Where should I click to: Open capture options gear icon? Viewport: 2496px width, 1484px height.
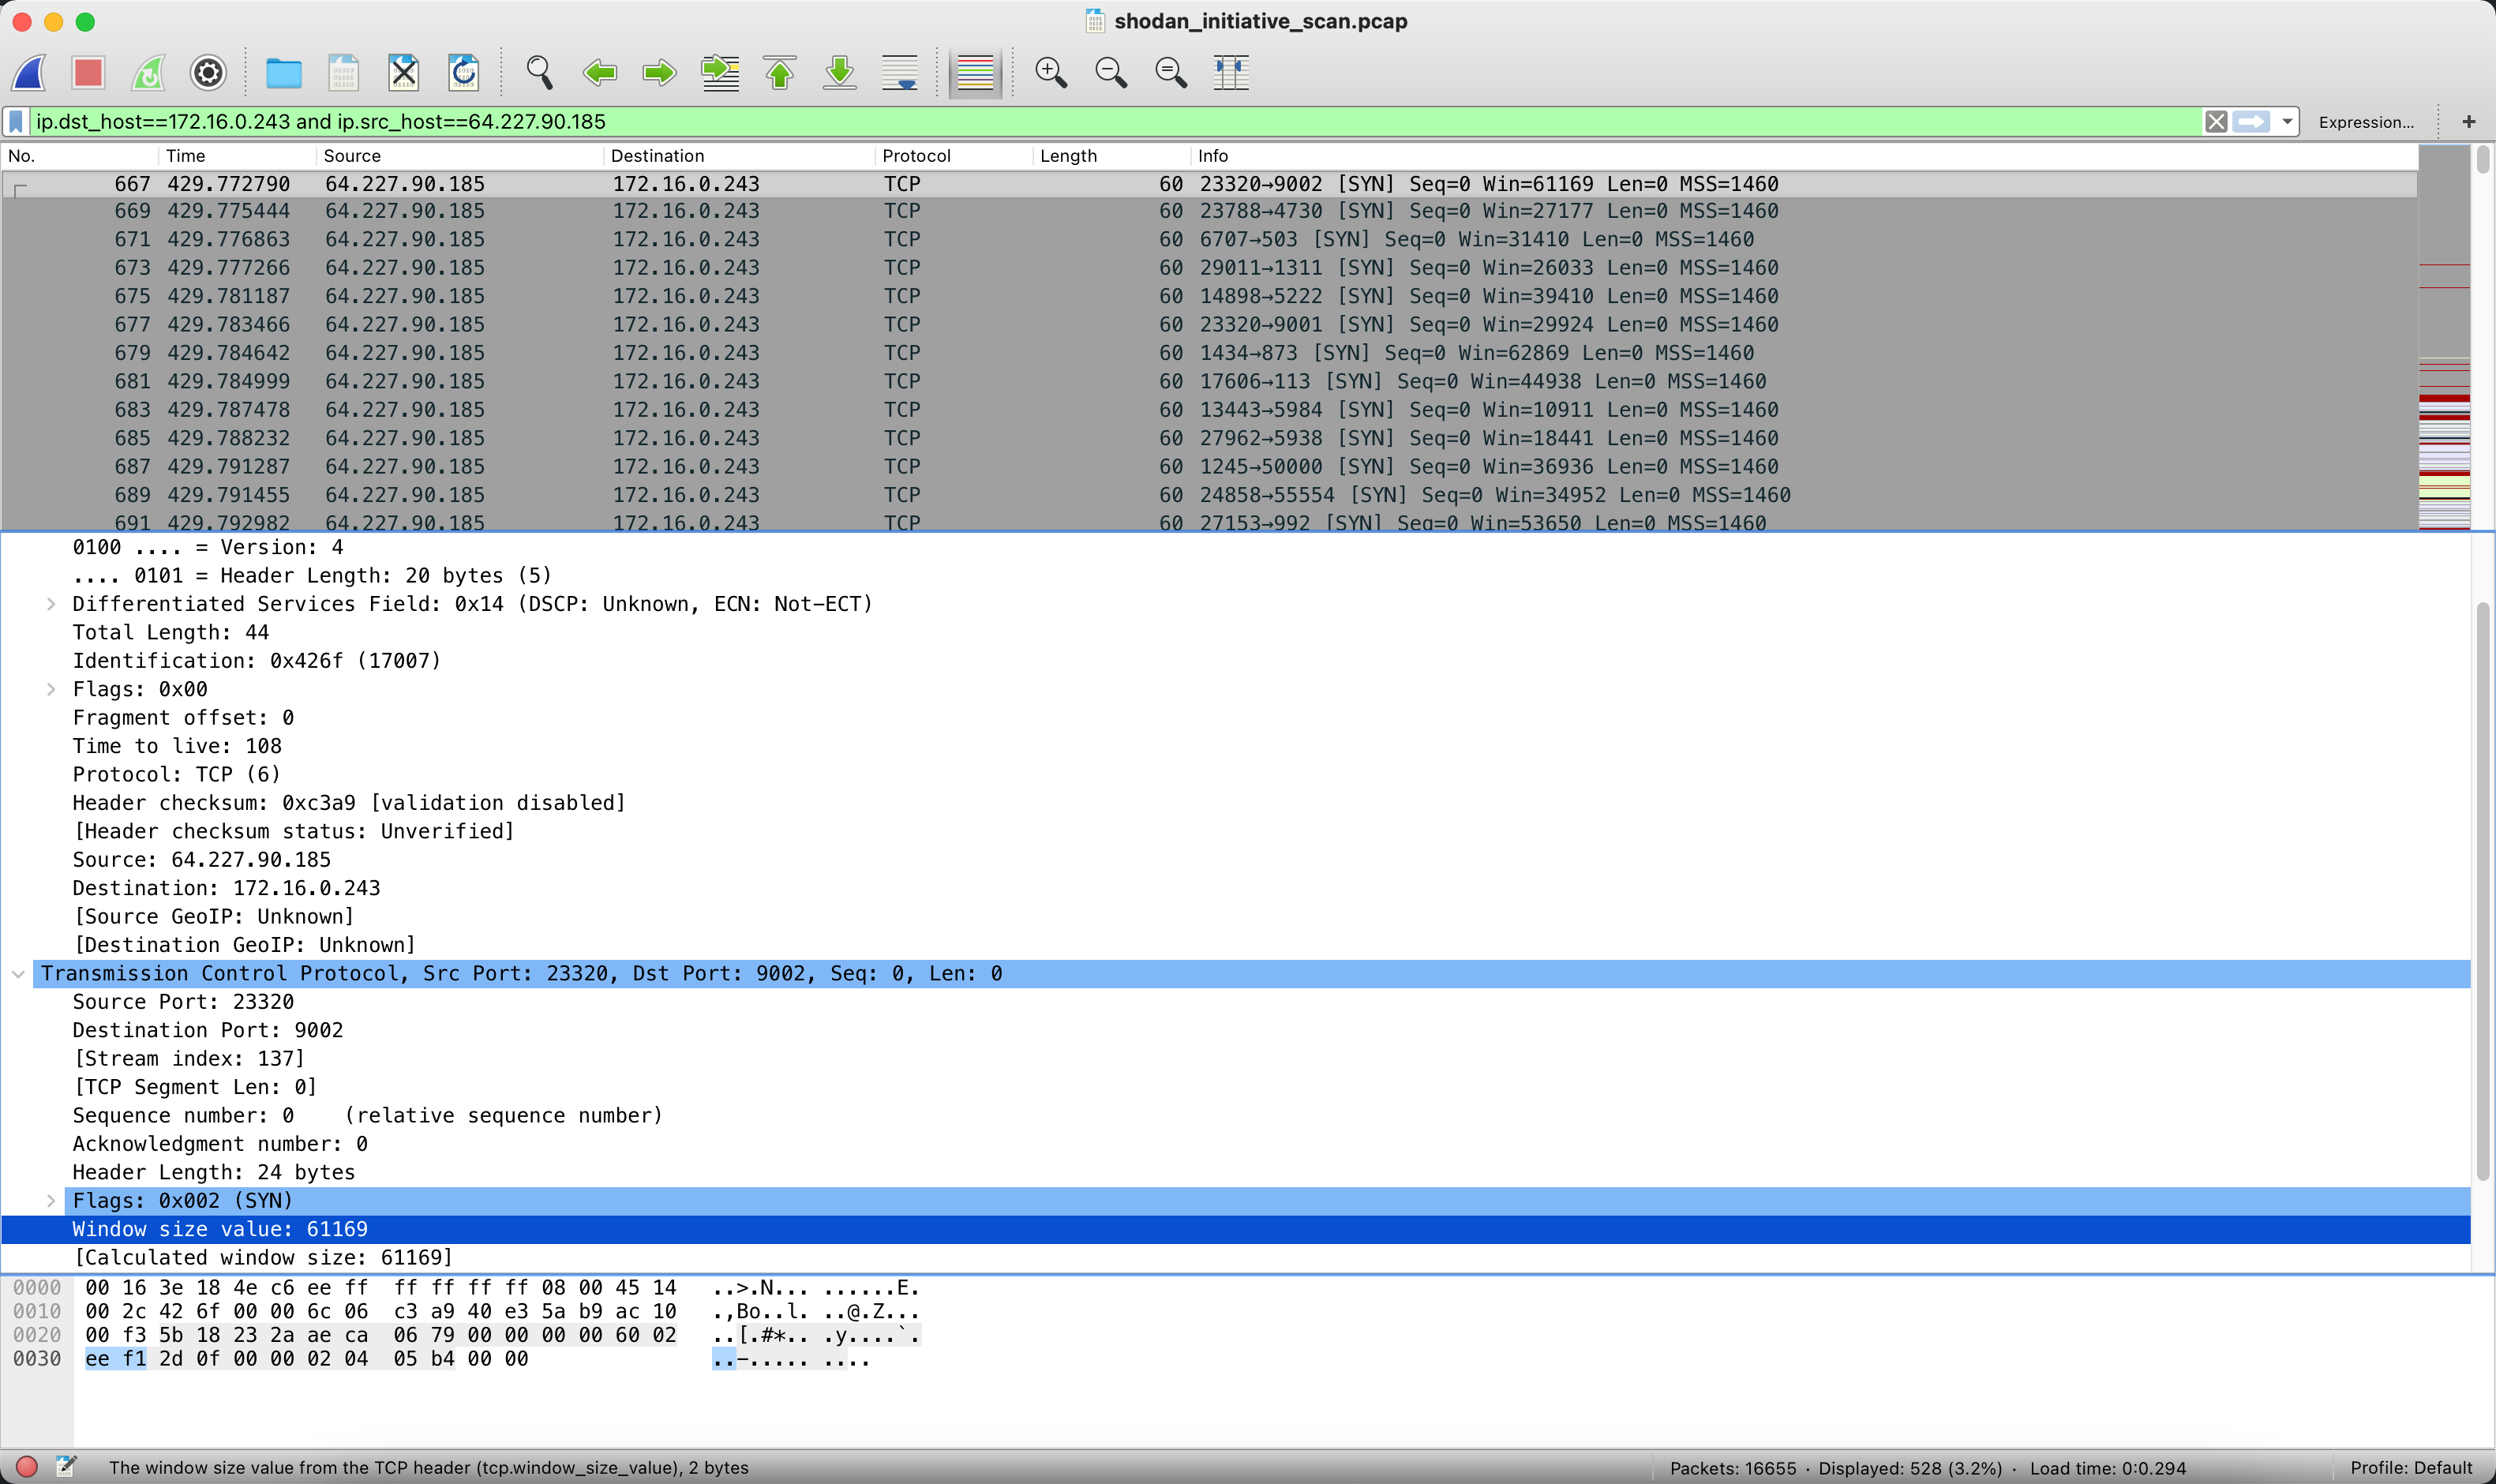click(x=208, y=72)
